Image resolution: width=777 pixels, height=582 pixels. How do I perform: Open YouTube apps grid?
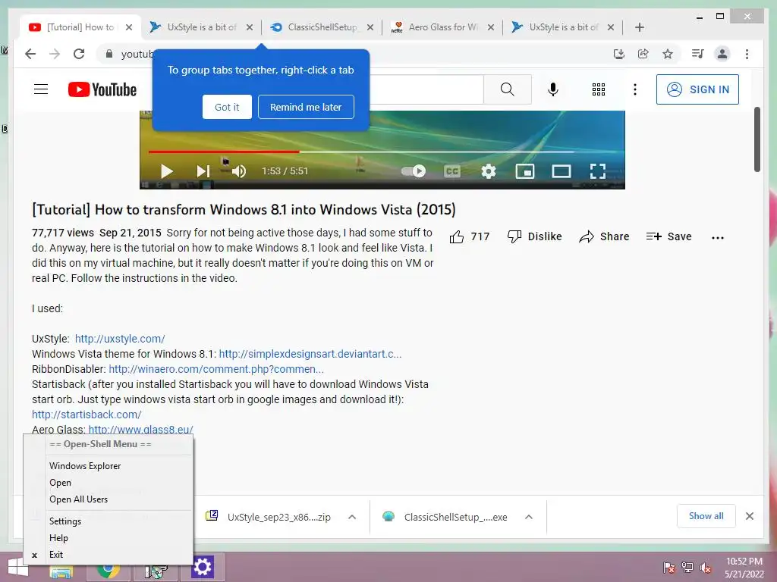coord(599,89)
